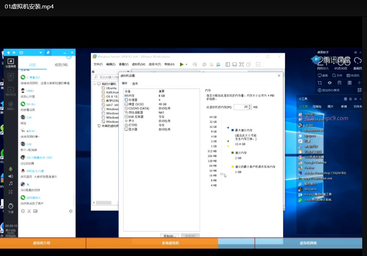Select the KaliLinux VM in the library tree
Viewport: 367px width, 256px height.
point(110,93)
